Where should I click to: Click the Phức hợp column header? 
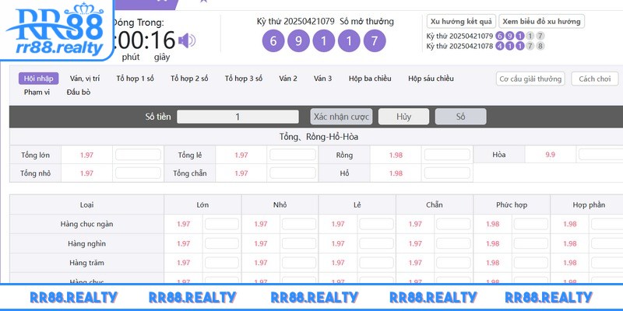512,205
